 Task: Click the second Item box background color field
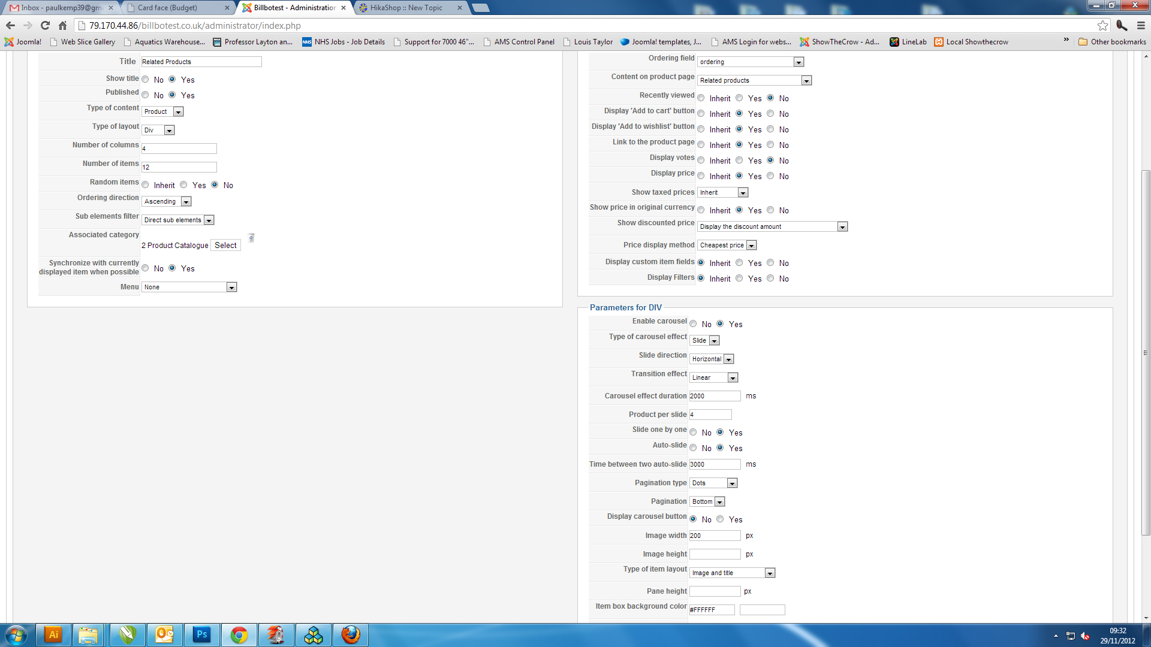pos(762,610)
